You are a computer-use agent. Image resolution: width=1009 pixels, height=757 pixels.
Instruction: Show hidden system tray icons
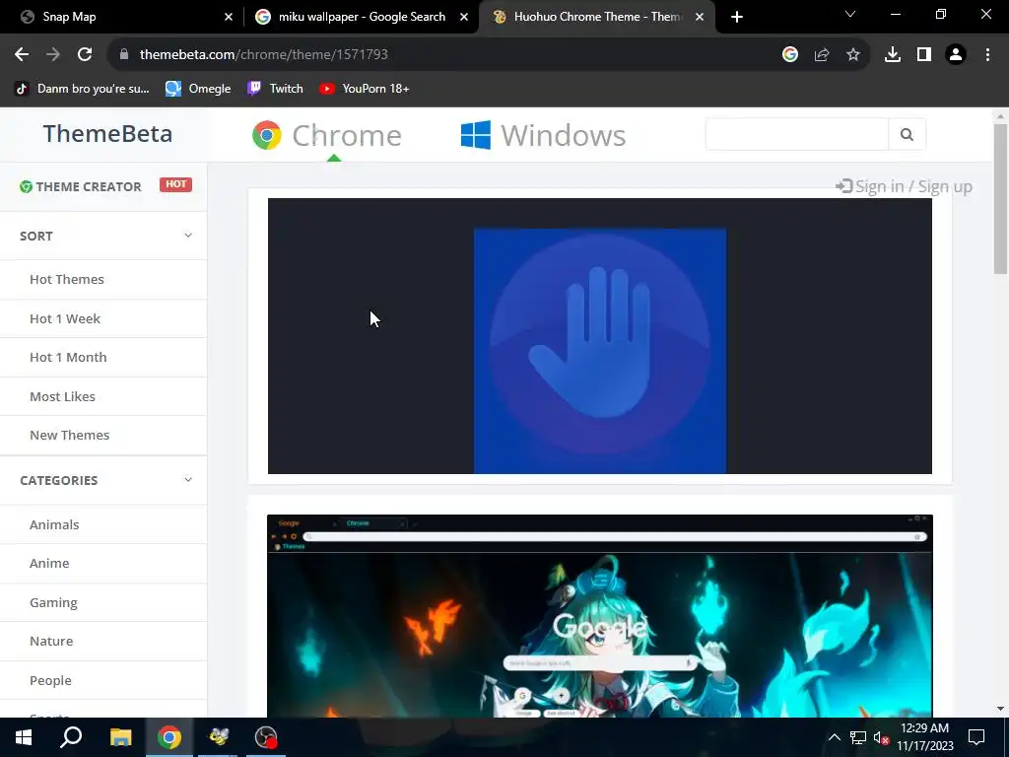point(834,737)
